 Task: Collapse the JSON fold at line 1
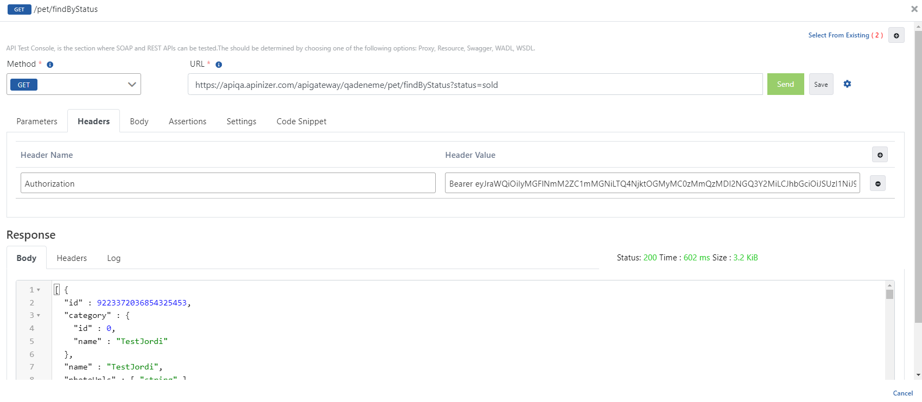[x=39, y=290]
